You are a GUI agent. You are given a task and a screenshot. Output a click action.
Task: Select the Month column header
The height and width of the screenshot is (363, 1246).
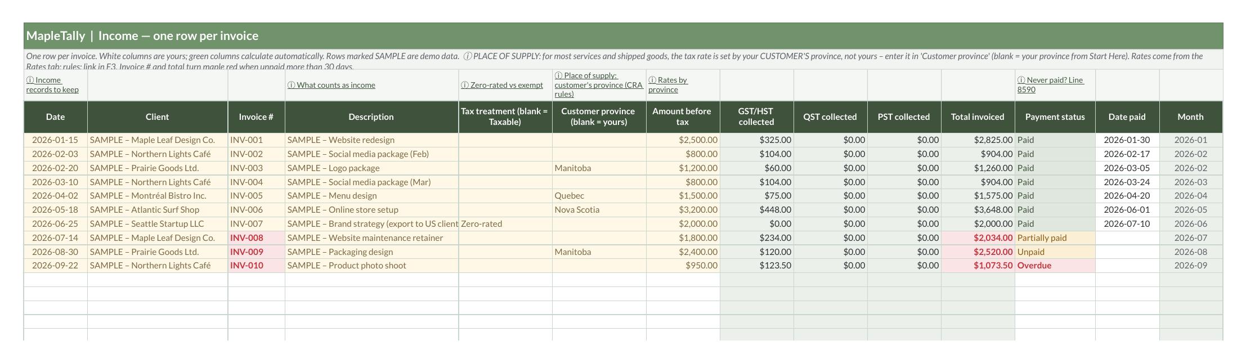point(1191,117)
